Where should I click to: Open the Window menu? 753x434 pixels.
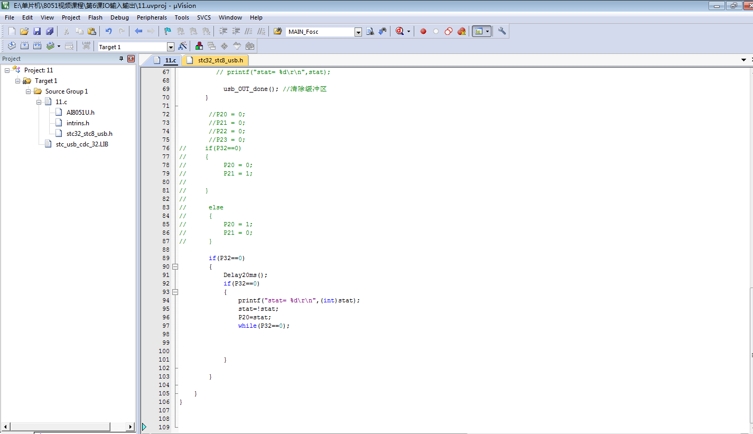click(x=230, y=17)
